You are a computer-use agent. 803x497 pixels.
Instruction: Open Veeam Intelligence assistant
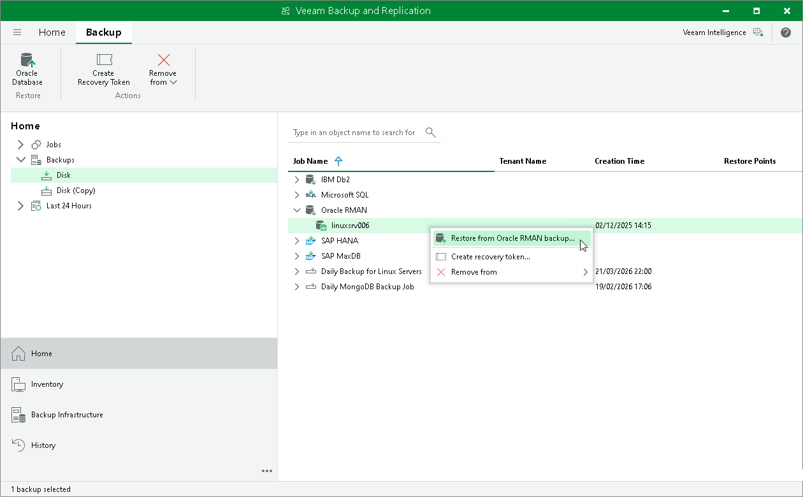[723, 32]
